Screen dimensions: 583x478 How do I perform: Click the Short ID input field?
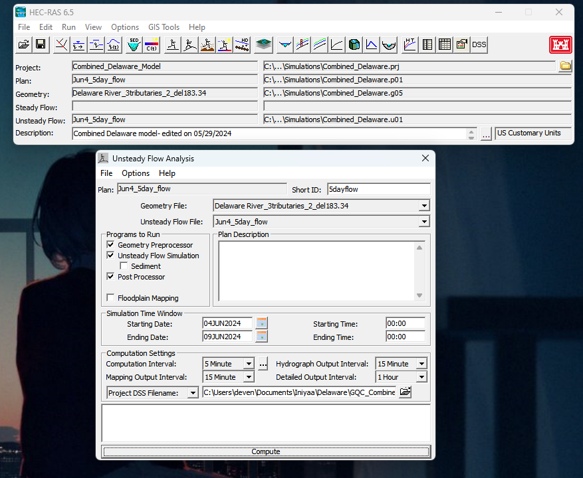(x=379, y=189)
